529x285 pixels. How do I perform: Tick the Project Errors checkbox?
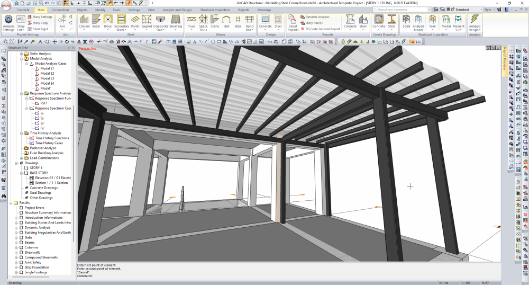tap(21, 208)
